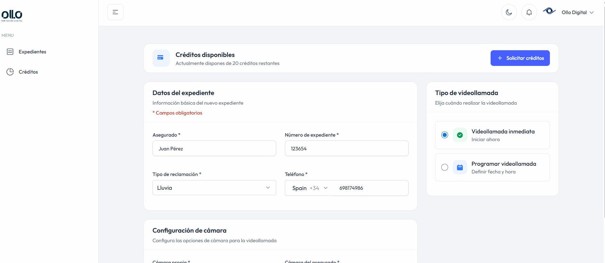Viewport: 605px width, 263px height.
Task: Click the blue calendar icon for scheduling
Action: click(460, 167)
